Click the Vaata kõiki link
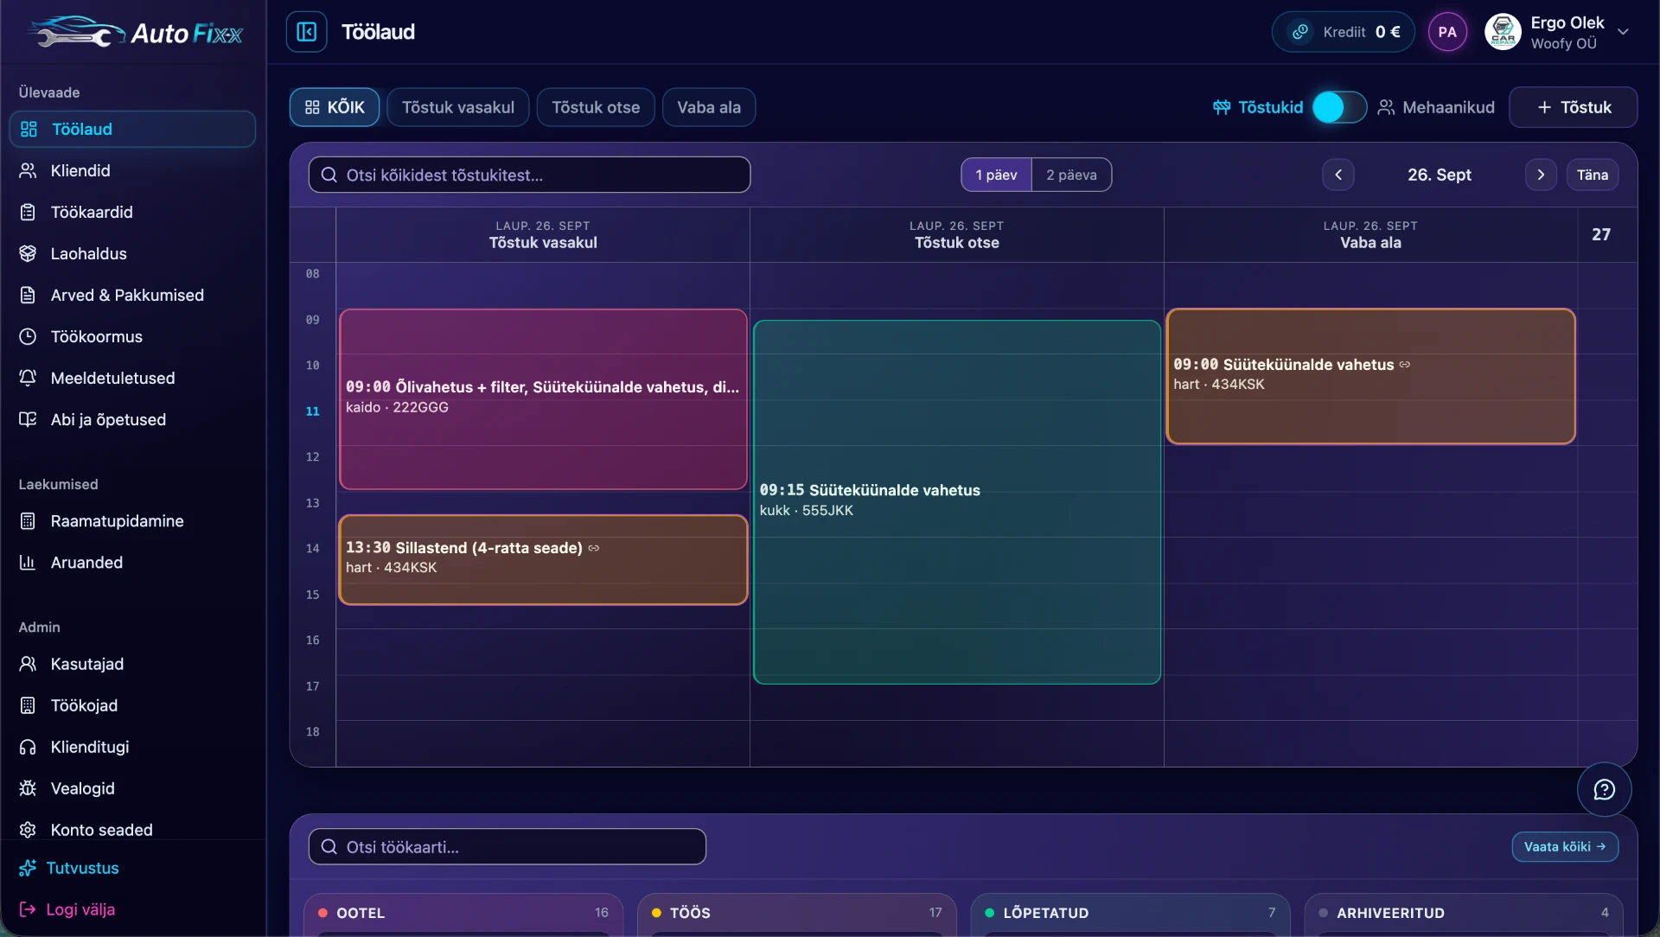Viewport: 1660px width, 937px height. click(1565, 846)
